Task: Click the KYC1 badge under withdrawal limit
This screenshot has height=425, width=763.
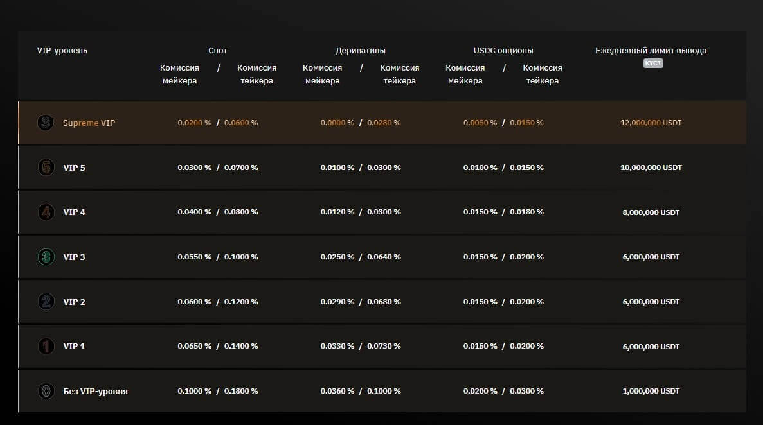Action: [653, 64]
